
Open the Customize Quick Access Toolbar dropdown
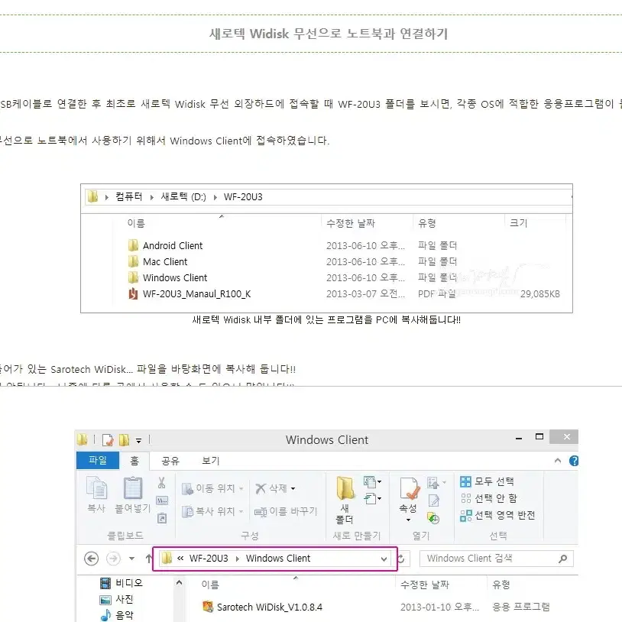coord(138,440)
